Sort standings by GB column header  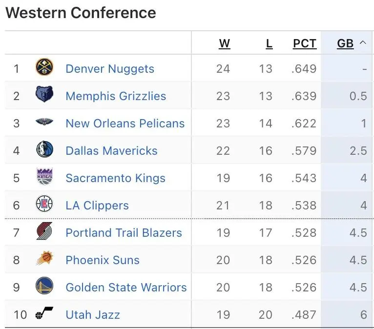pyautogui.click(x=345, y=43)
